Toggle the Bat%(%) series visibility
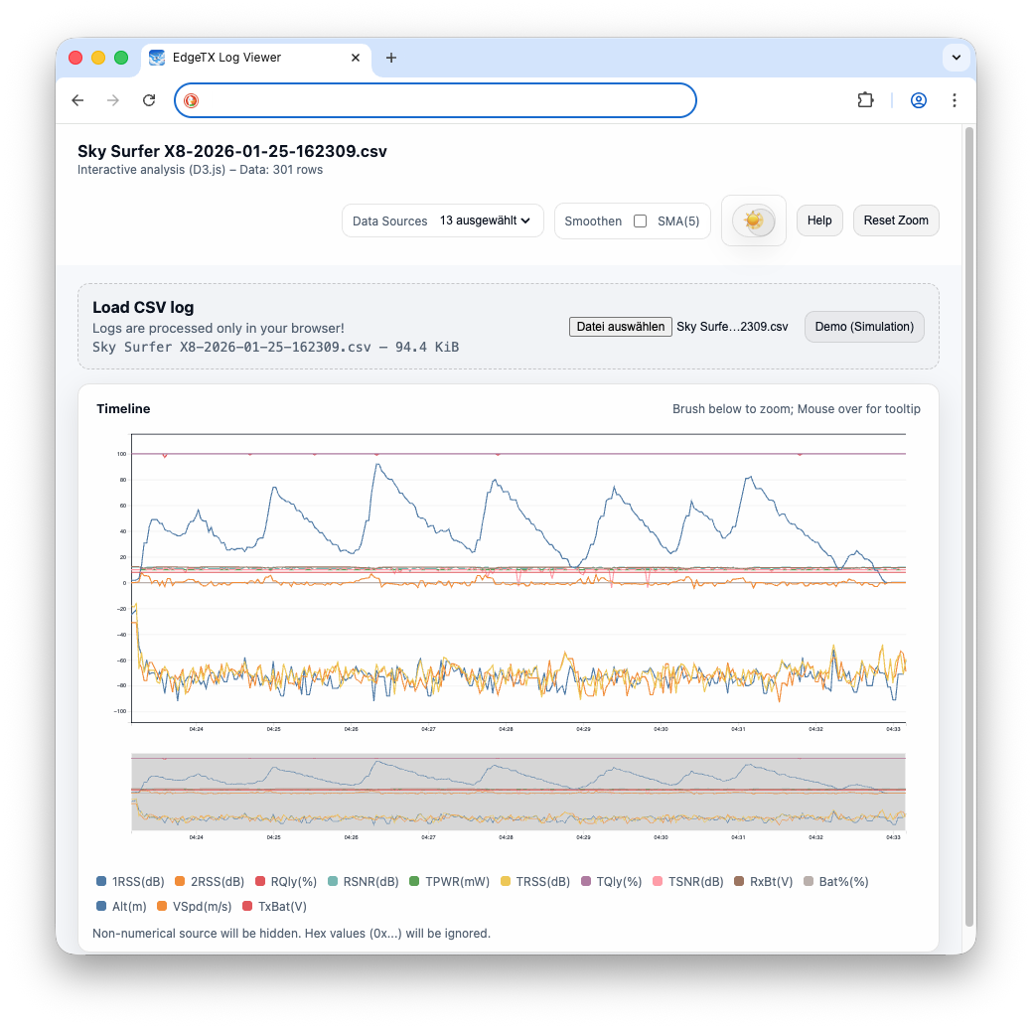Screen dimensions: 1032x1028 click(809, 881)
